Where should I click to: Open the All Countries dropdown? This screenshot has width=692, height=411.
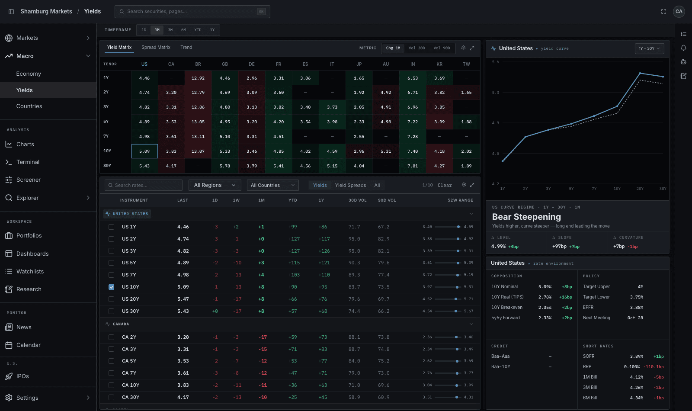tap(272, 185)
